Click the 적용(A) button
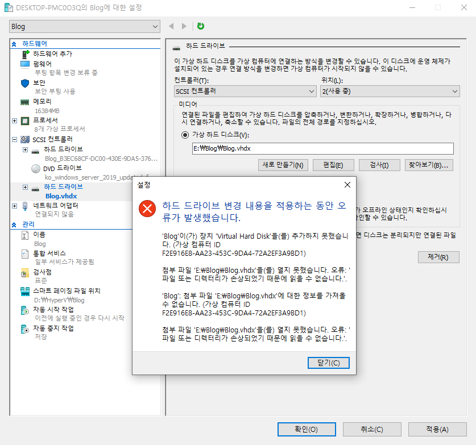Image resolution: width=476 pixels, height=445 pixels. point(437,430)
